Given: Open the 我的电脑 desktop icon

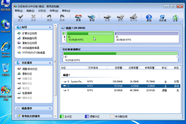Looking at the screenshot, I should click(x=5, y=6).
